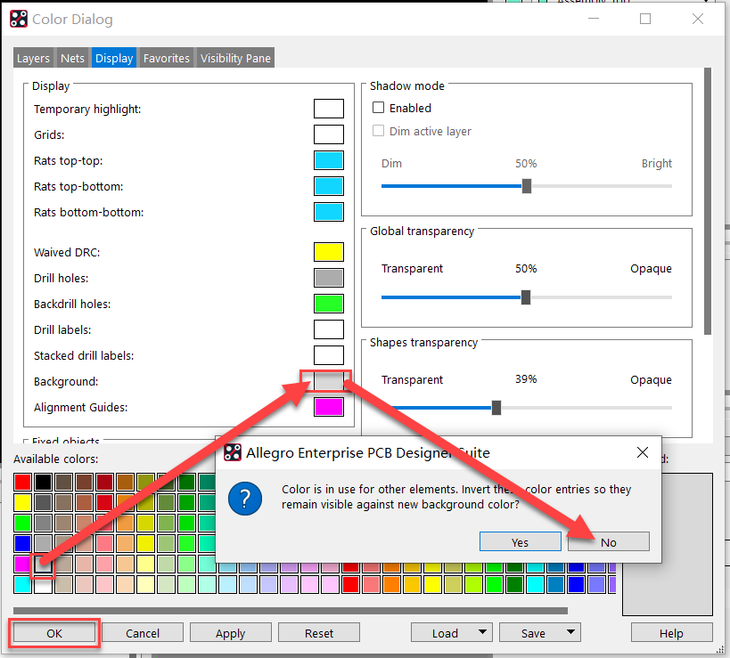
Task: Click the Cancel button
Action: pos(143,633)
